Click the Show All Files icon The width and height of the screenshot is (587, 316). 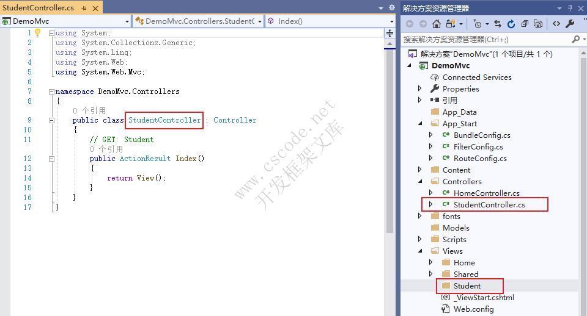click(538, 24)
